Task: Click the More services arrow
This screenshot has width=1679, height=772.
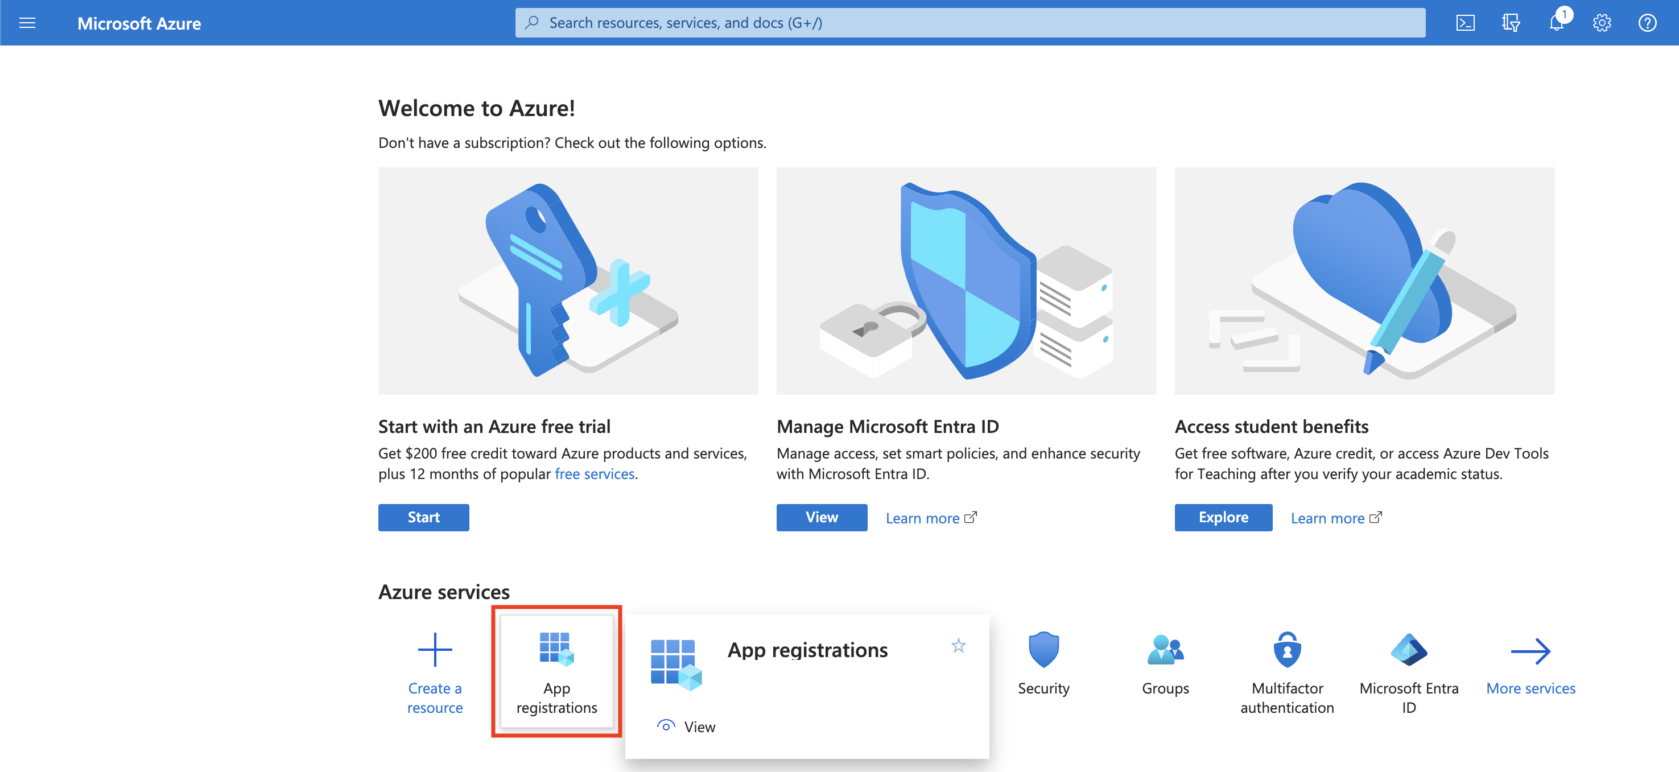Action: click(x=1531, y=651)
